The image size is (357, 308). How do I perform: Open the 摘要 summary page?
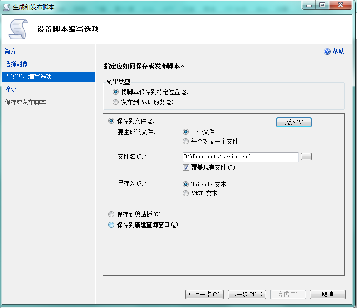(11, 89)
